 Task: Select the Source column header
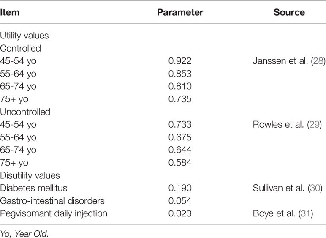tap(289, 13)
